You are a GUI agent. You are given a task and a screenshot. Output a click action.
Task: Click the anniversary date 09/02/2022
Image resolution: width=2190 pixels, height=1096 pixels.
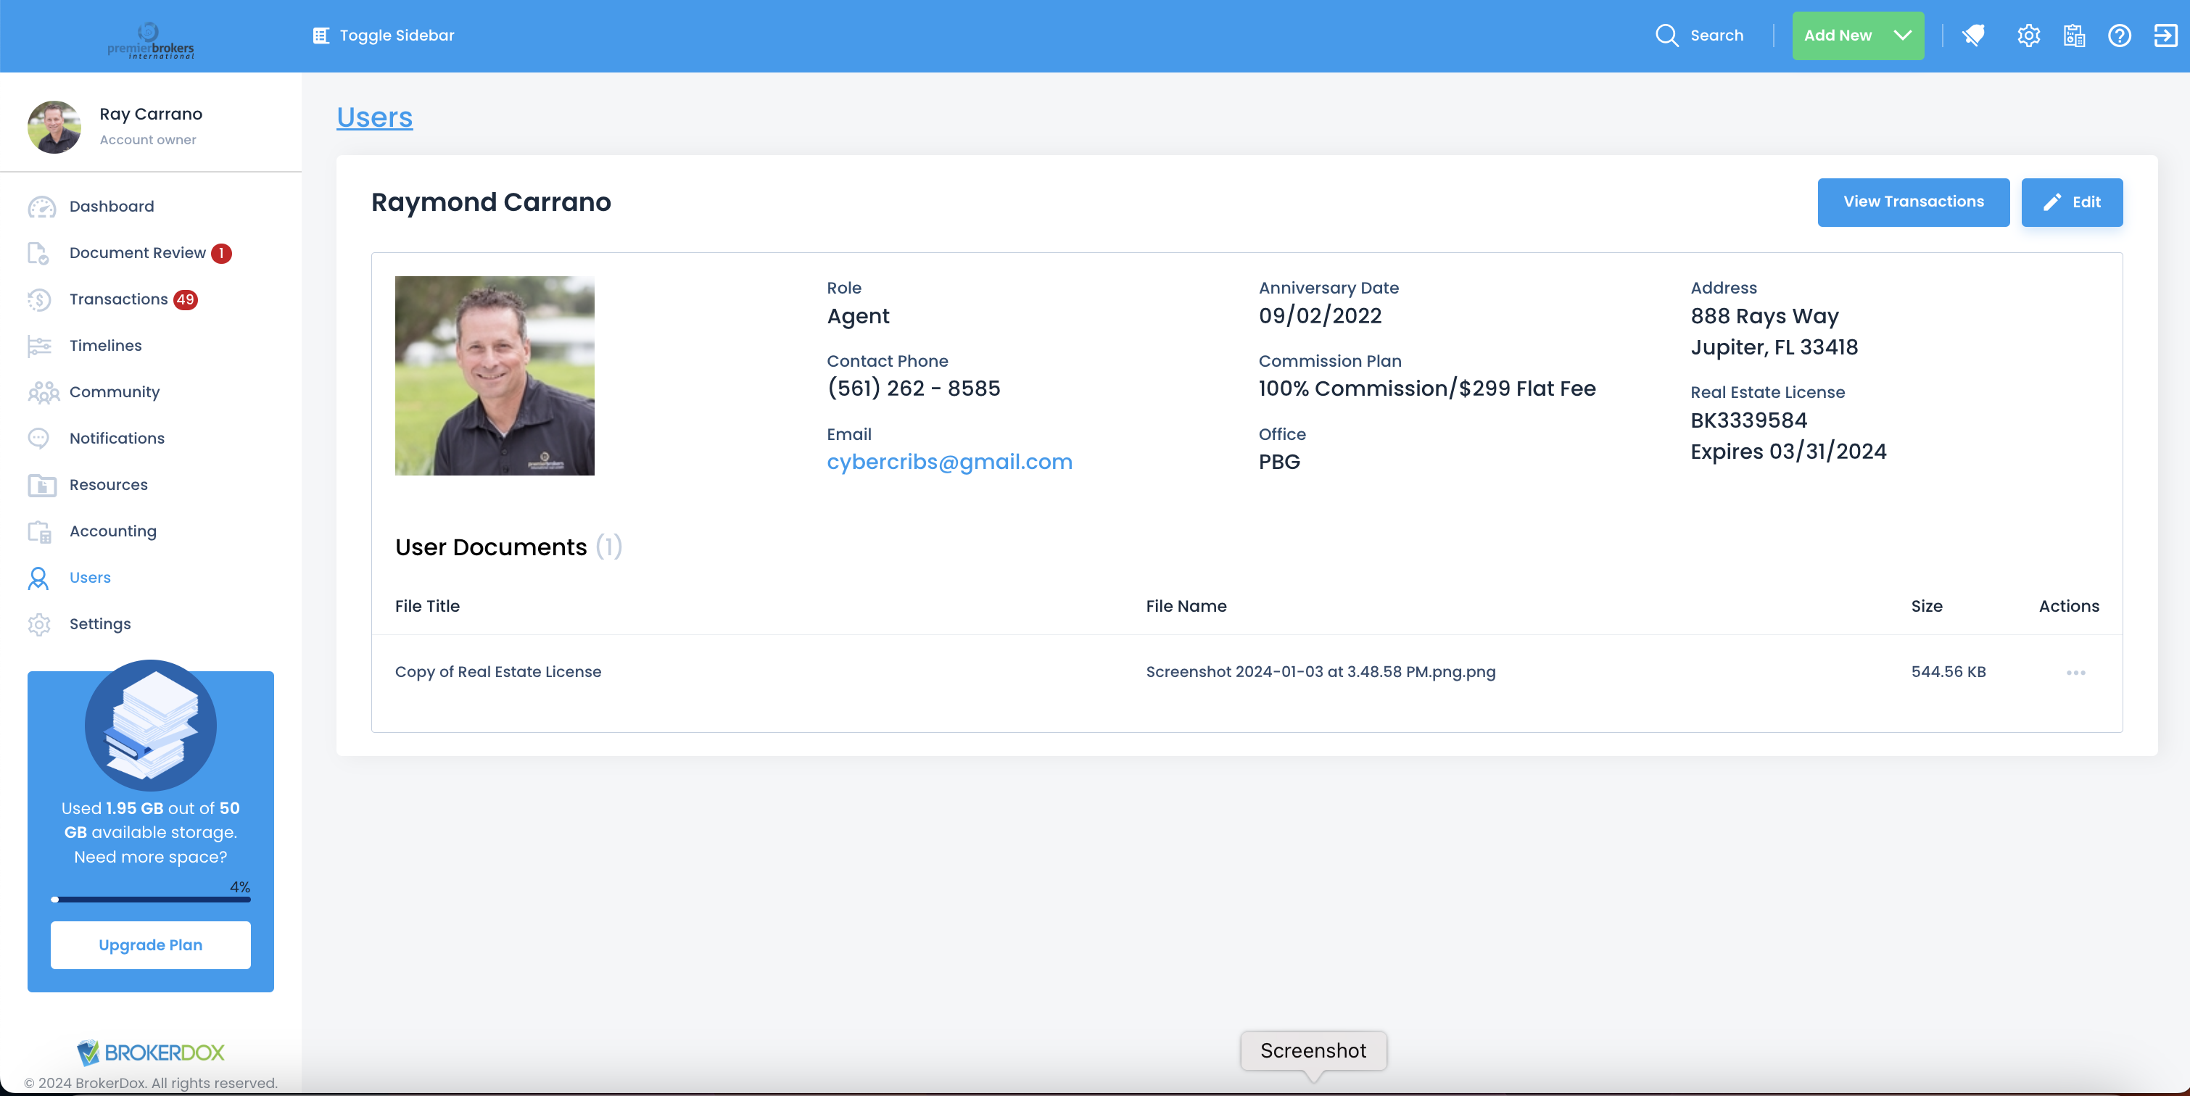1321,316
